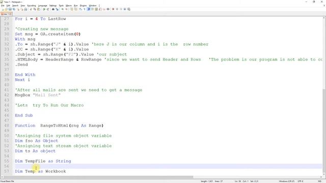Screen dimensions: 326x183
Task: Click the 'length' status bar entry
Action: pos(207,181)
